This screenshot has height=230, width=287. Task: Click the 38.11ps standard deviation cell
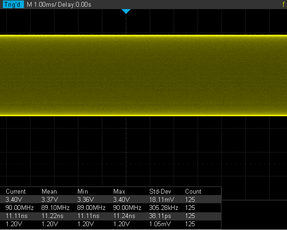pos(160,216)
